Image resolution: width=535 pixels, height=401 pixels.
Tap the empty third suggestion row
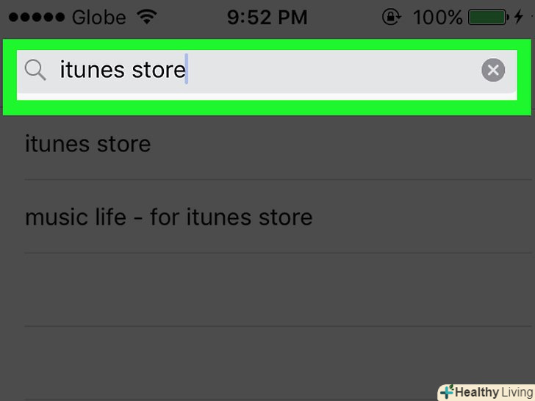tap(267, 290)
